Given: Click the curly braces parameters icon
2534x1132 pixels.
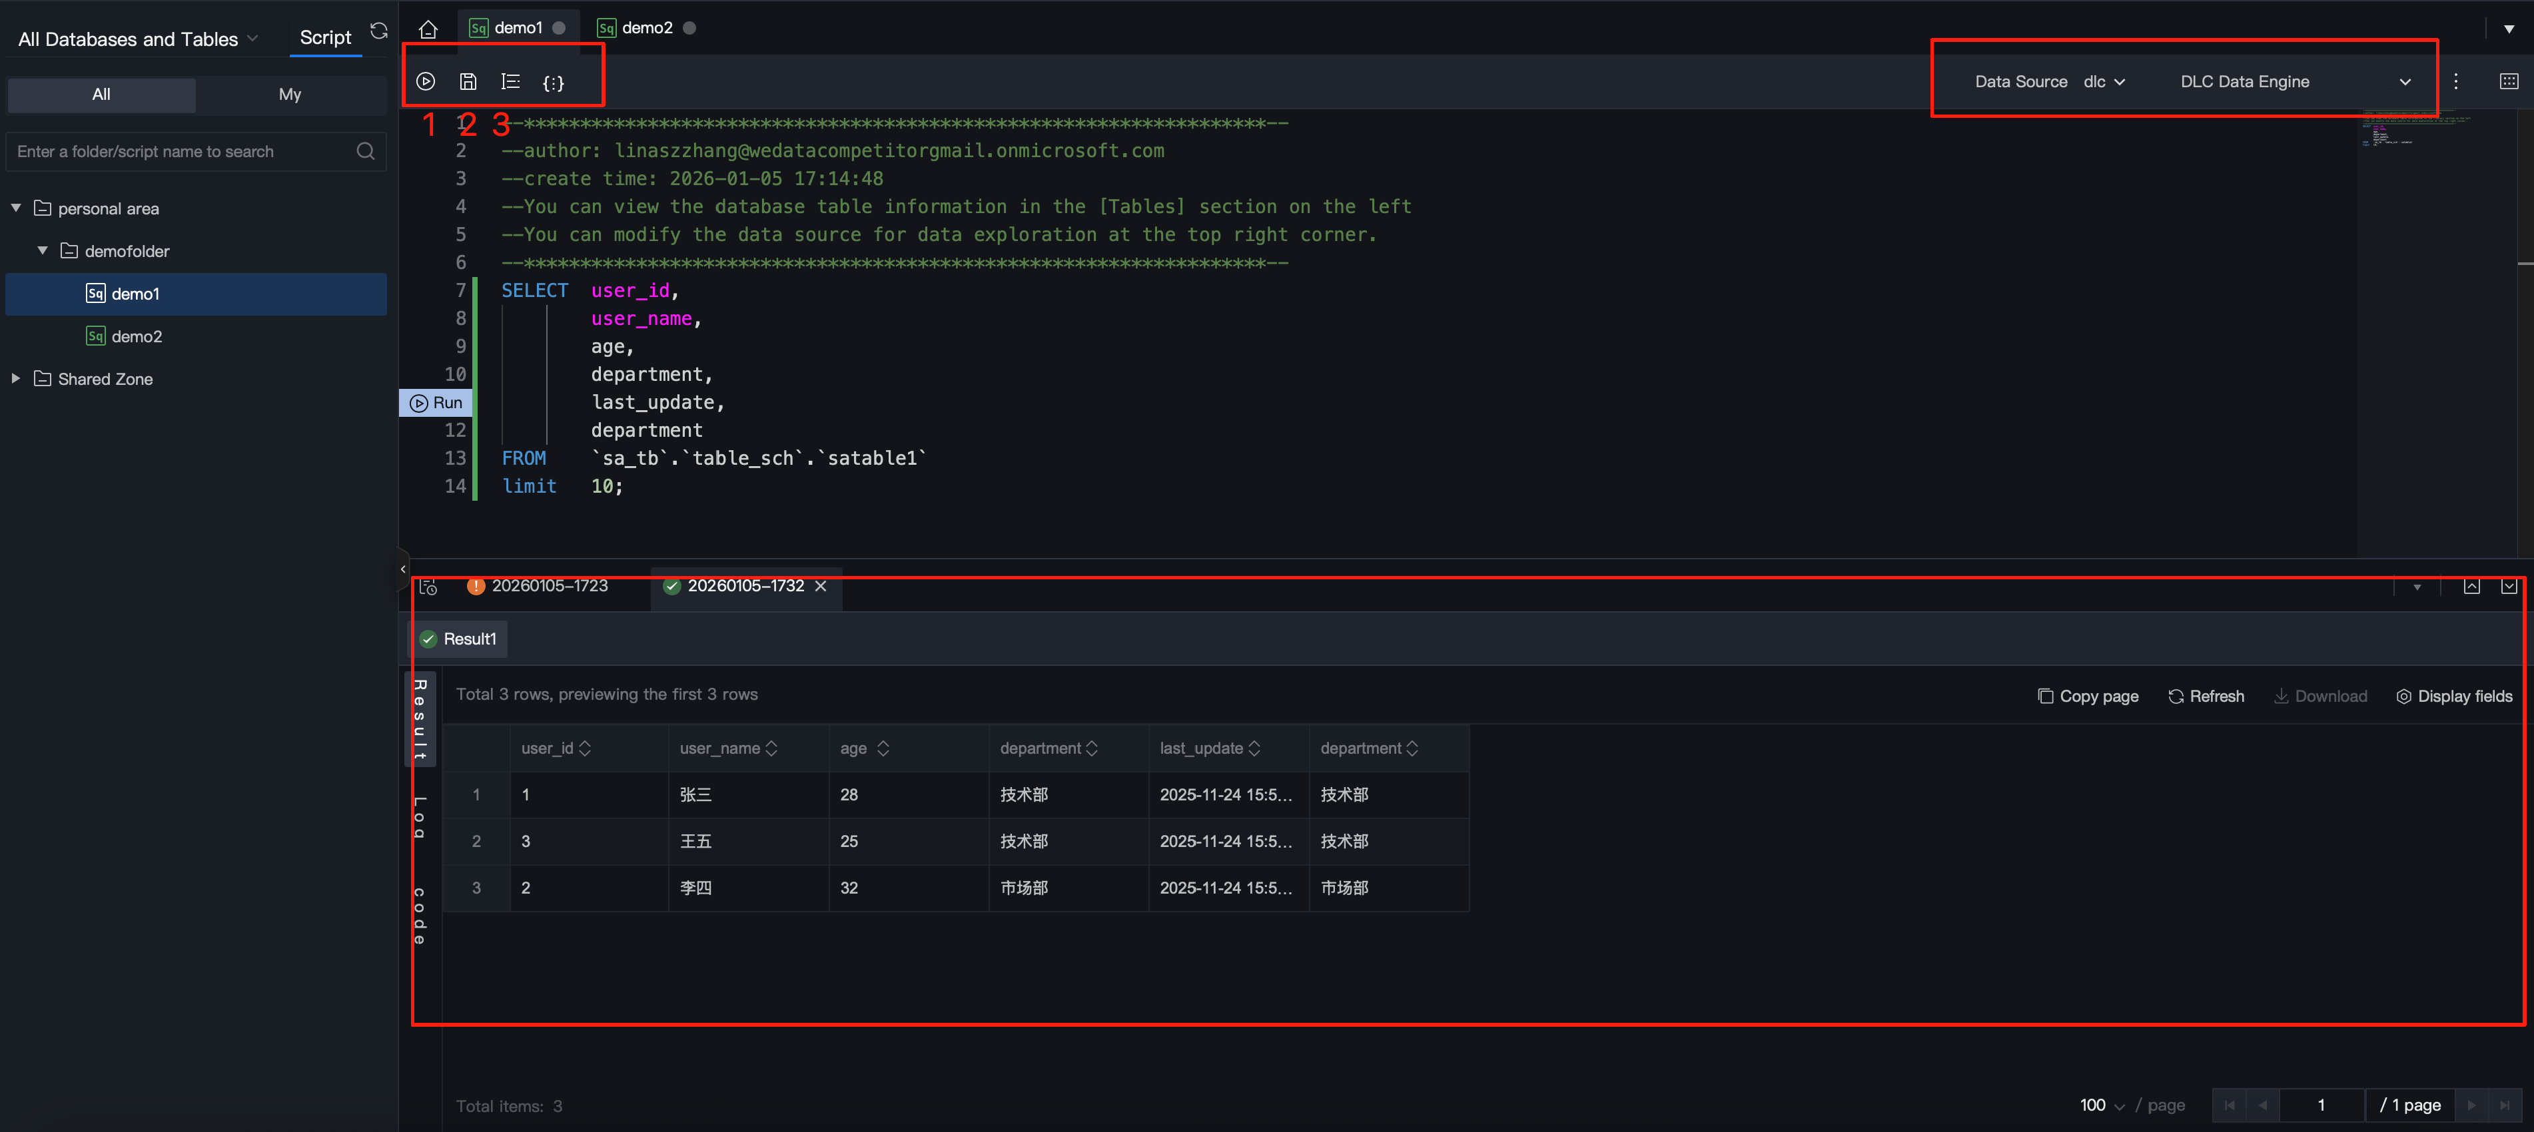Looking at the screenshot, I should [x=553, y=83].
